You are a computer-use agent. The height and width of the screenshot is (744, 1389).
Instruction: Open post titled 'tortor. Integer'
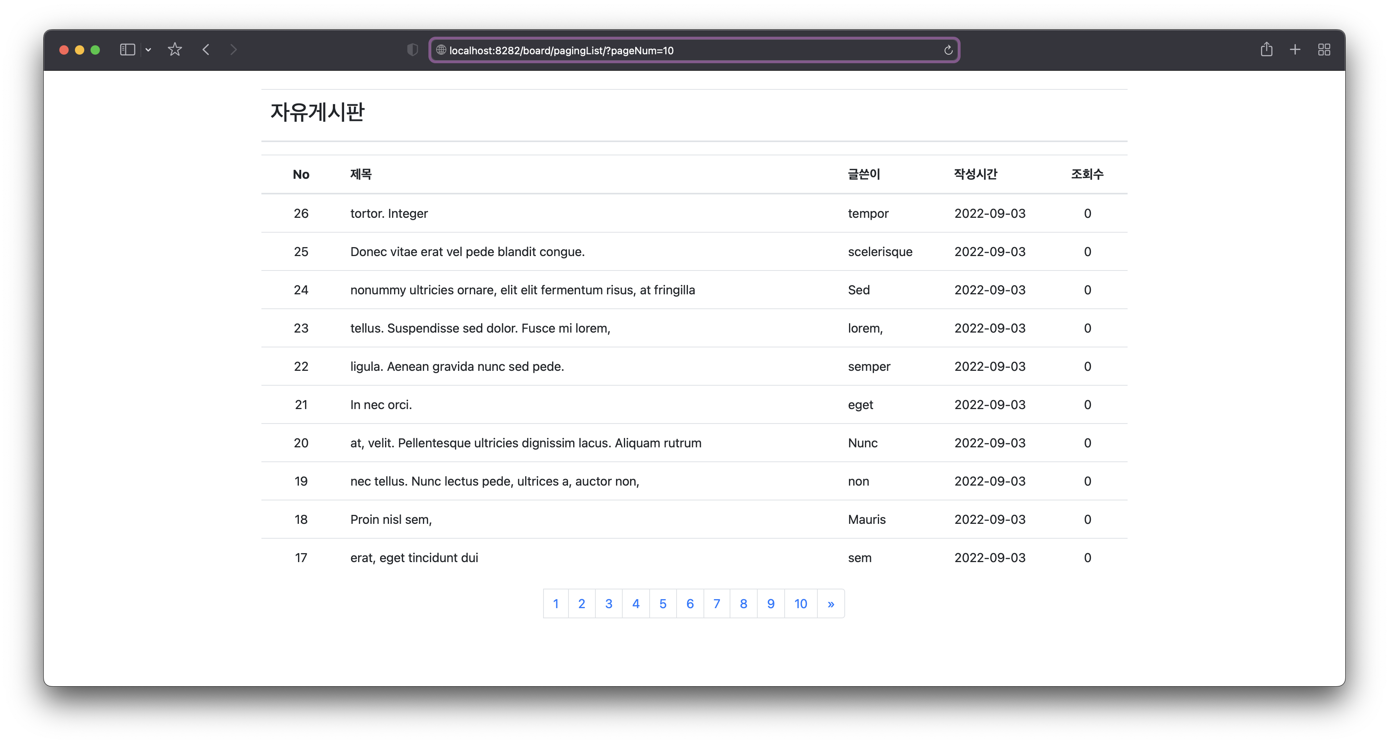(x=389, y=214)
